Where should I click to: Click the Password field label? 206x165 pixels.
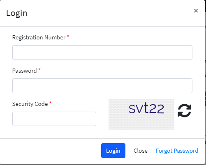24,71
